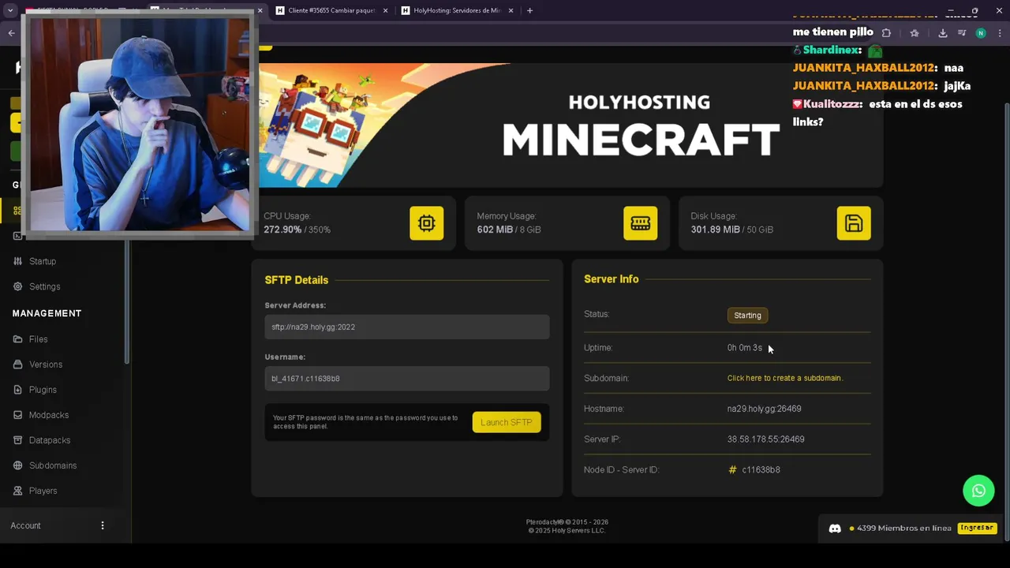Click the Settings gear icon in sidebar
Image resolution: width=1010 pixels, height=568 pixels.
tap(17, 286)
